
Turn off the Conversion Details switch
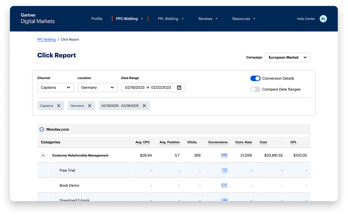pyautogui.click(x=255, y=78)
